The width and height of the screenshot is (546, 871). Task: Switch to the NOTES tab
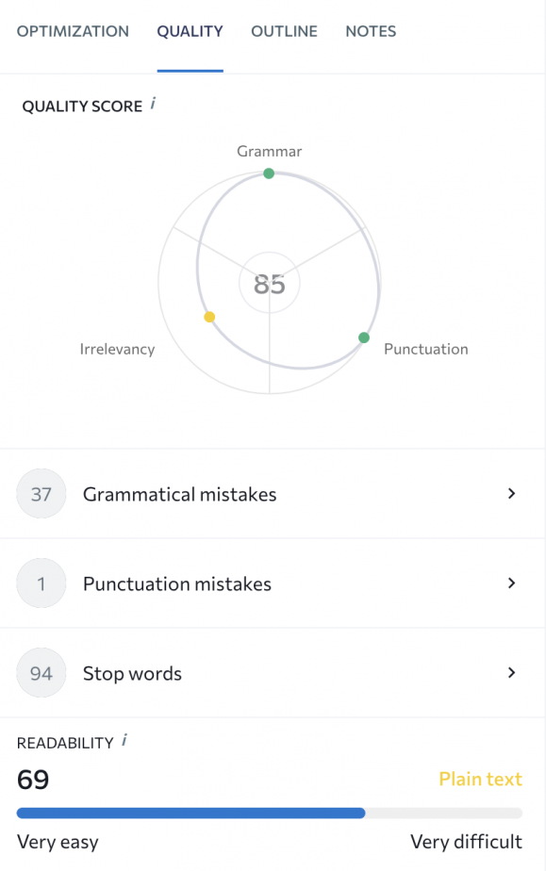click(371, 31)
